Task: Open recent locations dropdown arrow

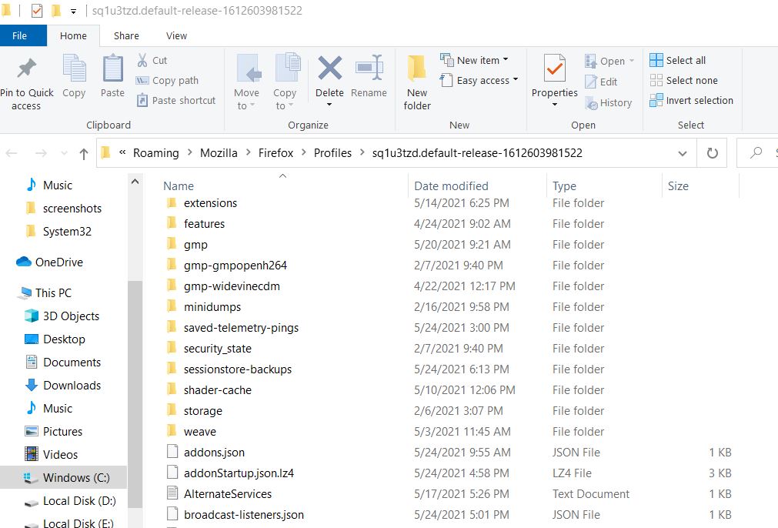Action: click(64, 153)
